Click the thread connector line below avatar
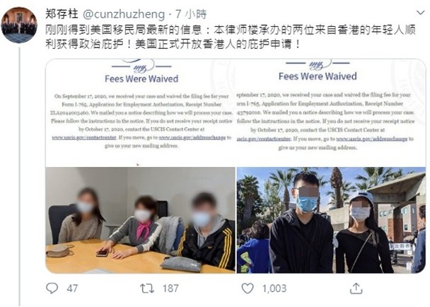This screenshot has height=307, width=430. tap(20, 177)
